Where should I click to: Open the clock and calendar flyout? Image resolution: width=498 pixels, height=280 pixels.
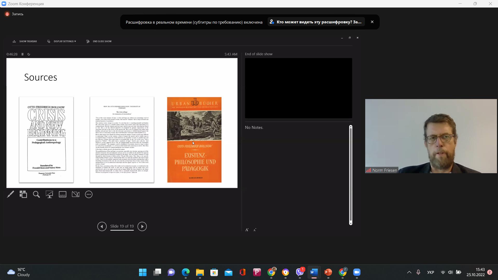click(475, 272)
